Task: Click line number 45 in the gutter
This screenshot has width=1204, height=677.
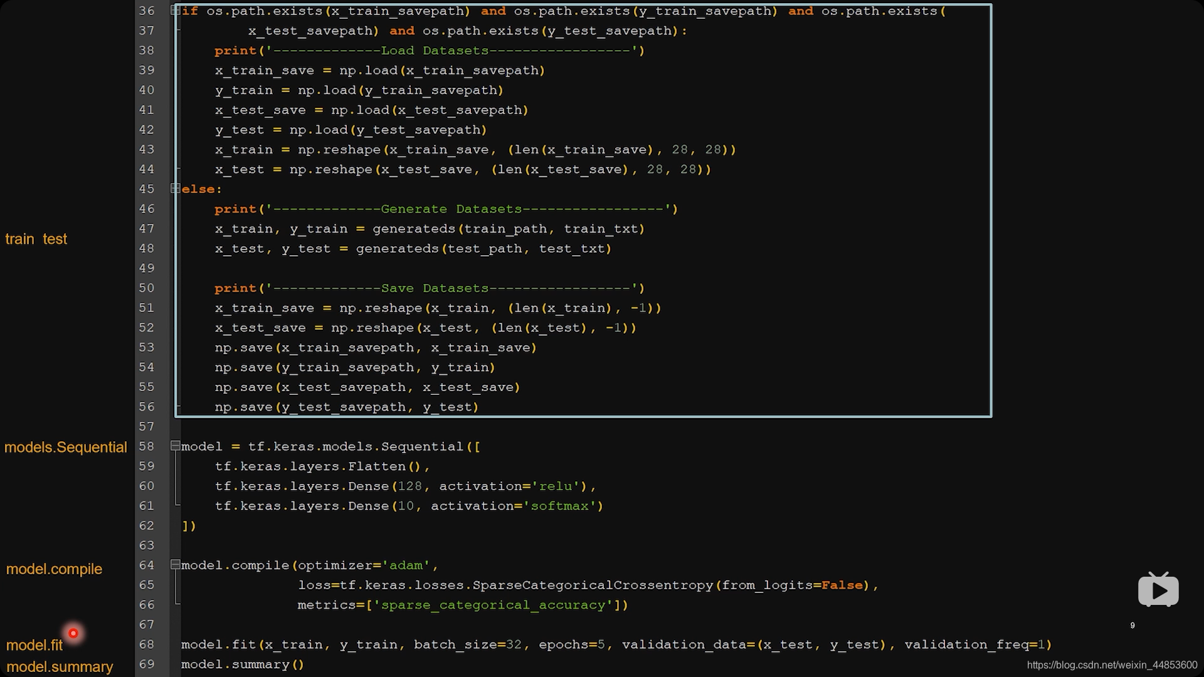Action: pyautogui.click(x=147, y=189)
